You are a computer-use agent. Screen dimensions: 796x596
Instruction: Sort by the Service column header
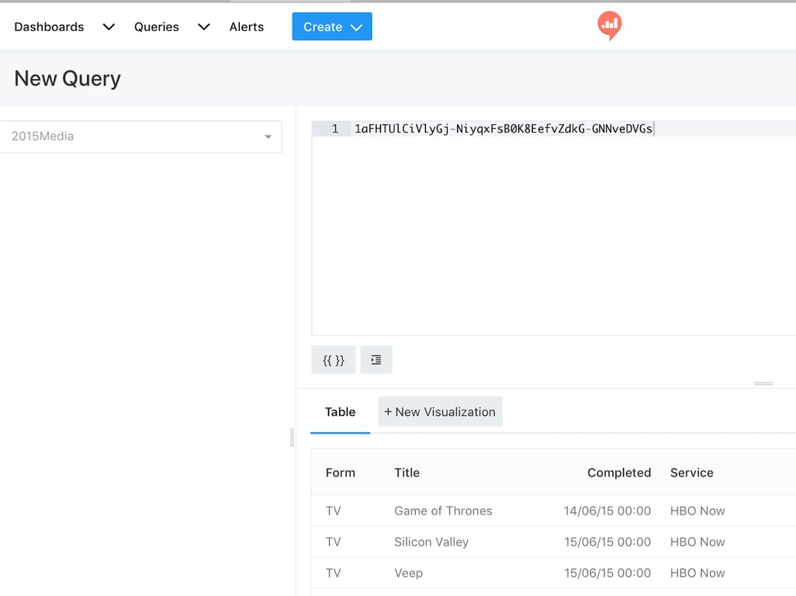click(x=691, y=473)
